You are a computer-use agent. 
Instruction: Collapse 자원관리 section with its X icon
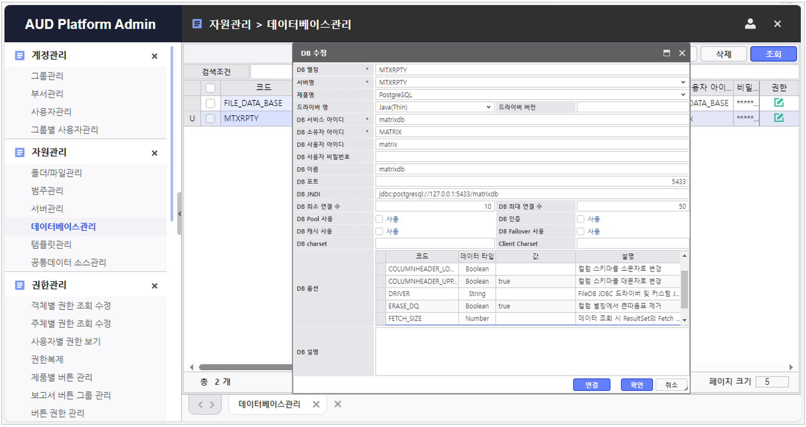pyautogui.click(x=154, y=153)
